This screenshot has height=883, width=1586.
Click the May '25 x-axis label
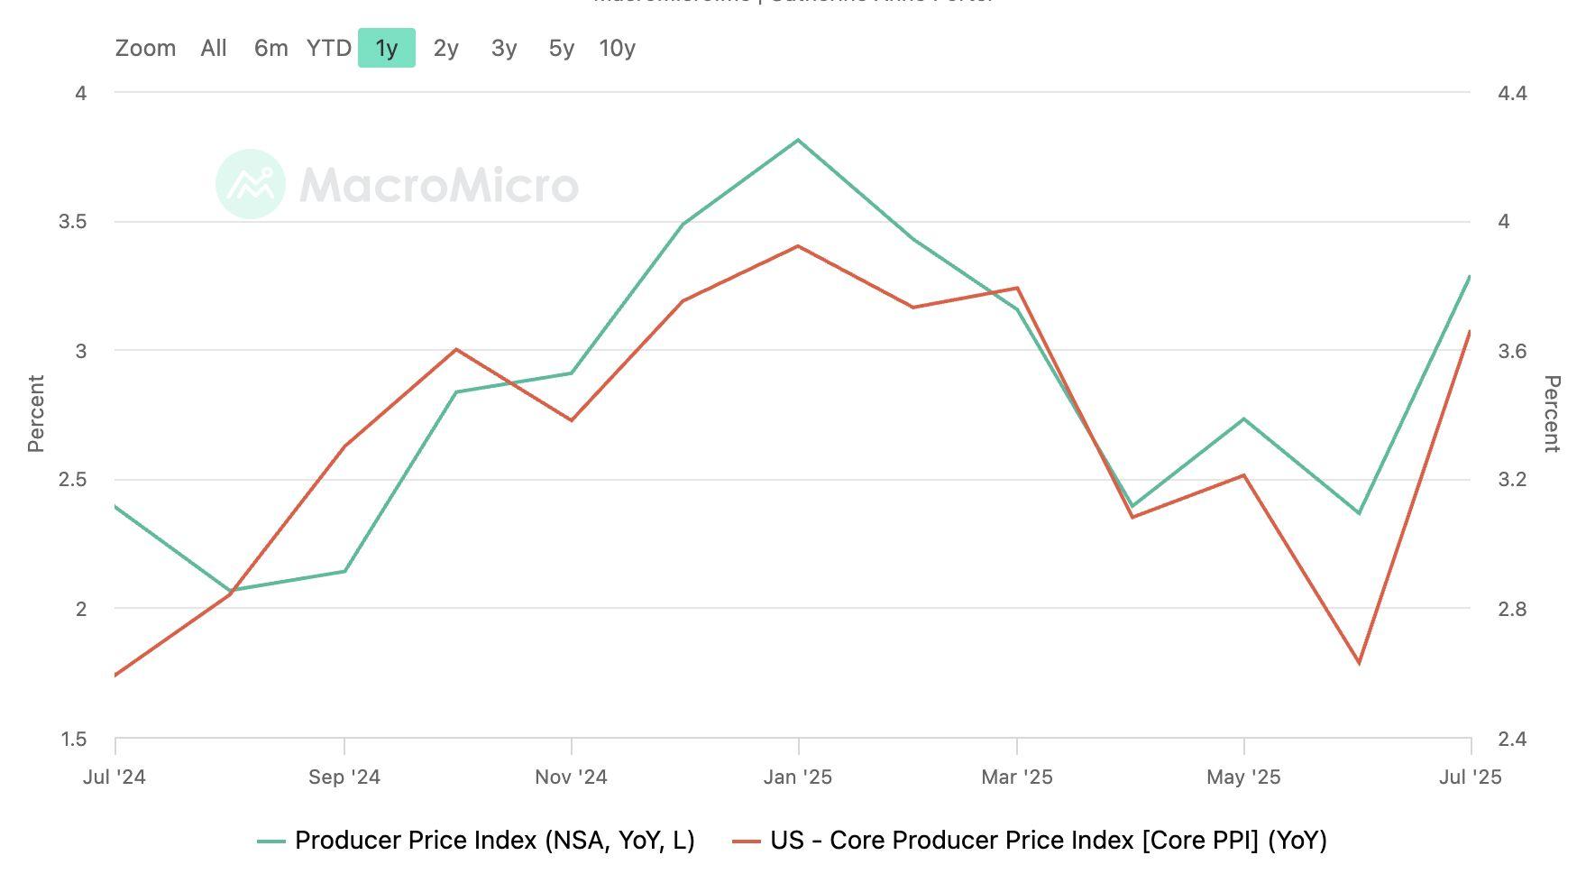(1243, 777)
